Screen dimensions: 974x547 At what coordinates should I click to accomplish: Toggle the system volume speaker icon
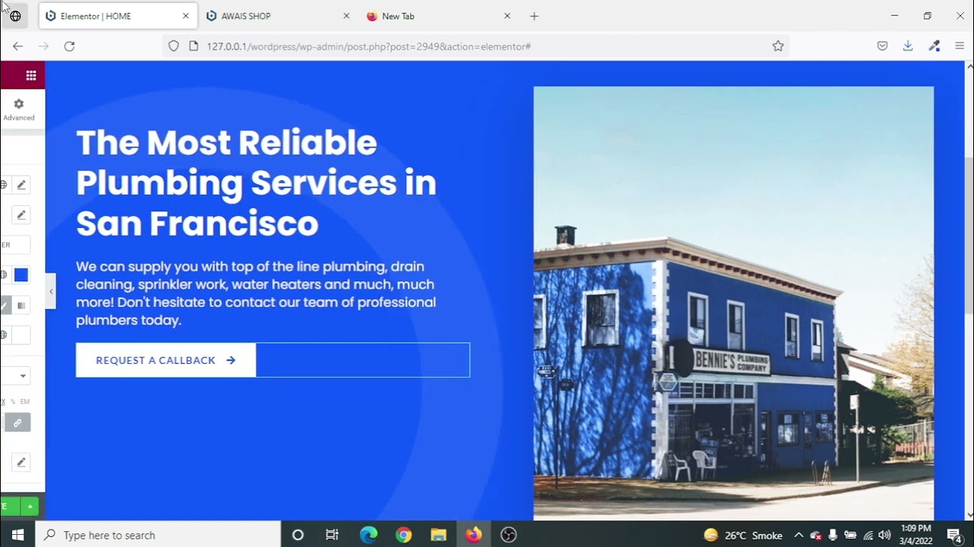(884, 535)
